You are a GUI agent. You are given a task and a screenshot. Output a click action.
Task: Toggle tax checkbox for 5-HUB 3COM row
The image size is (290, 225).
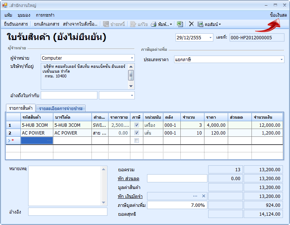[x=137, y=125]
